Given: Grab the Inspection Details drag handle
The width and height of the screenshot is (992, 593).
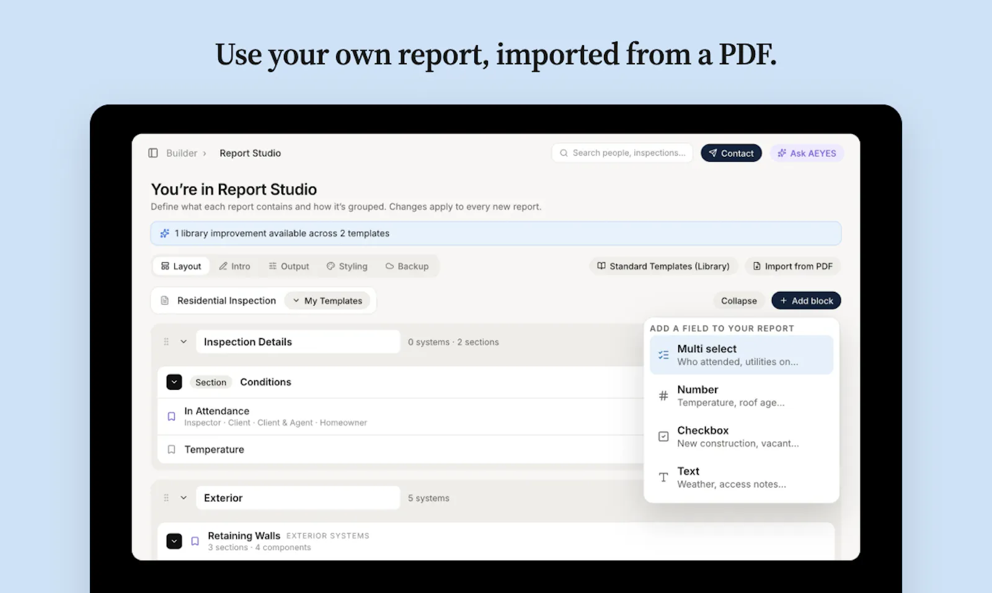Looking at the screenshot, I should click(166, 341).
